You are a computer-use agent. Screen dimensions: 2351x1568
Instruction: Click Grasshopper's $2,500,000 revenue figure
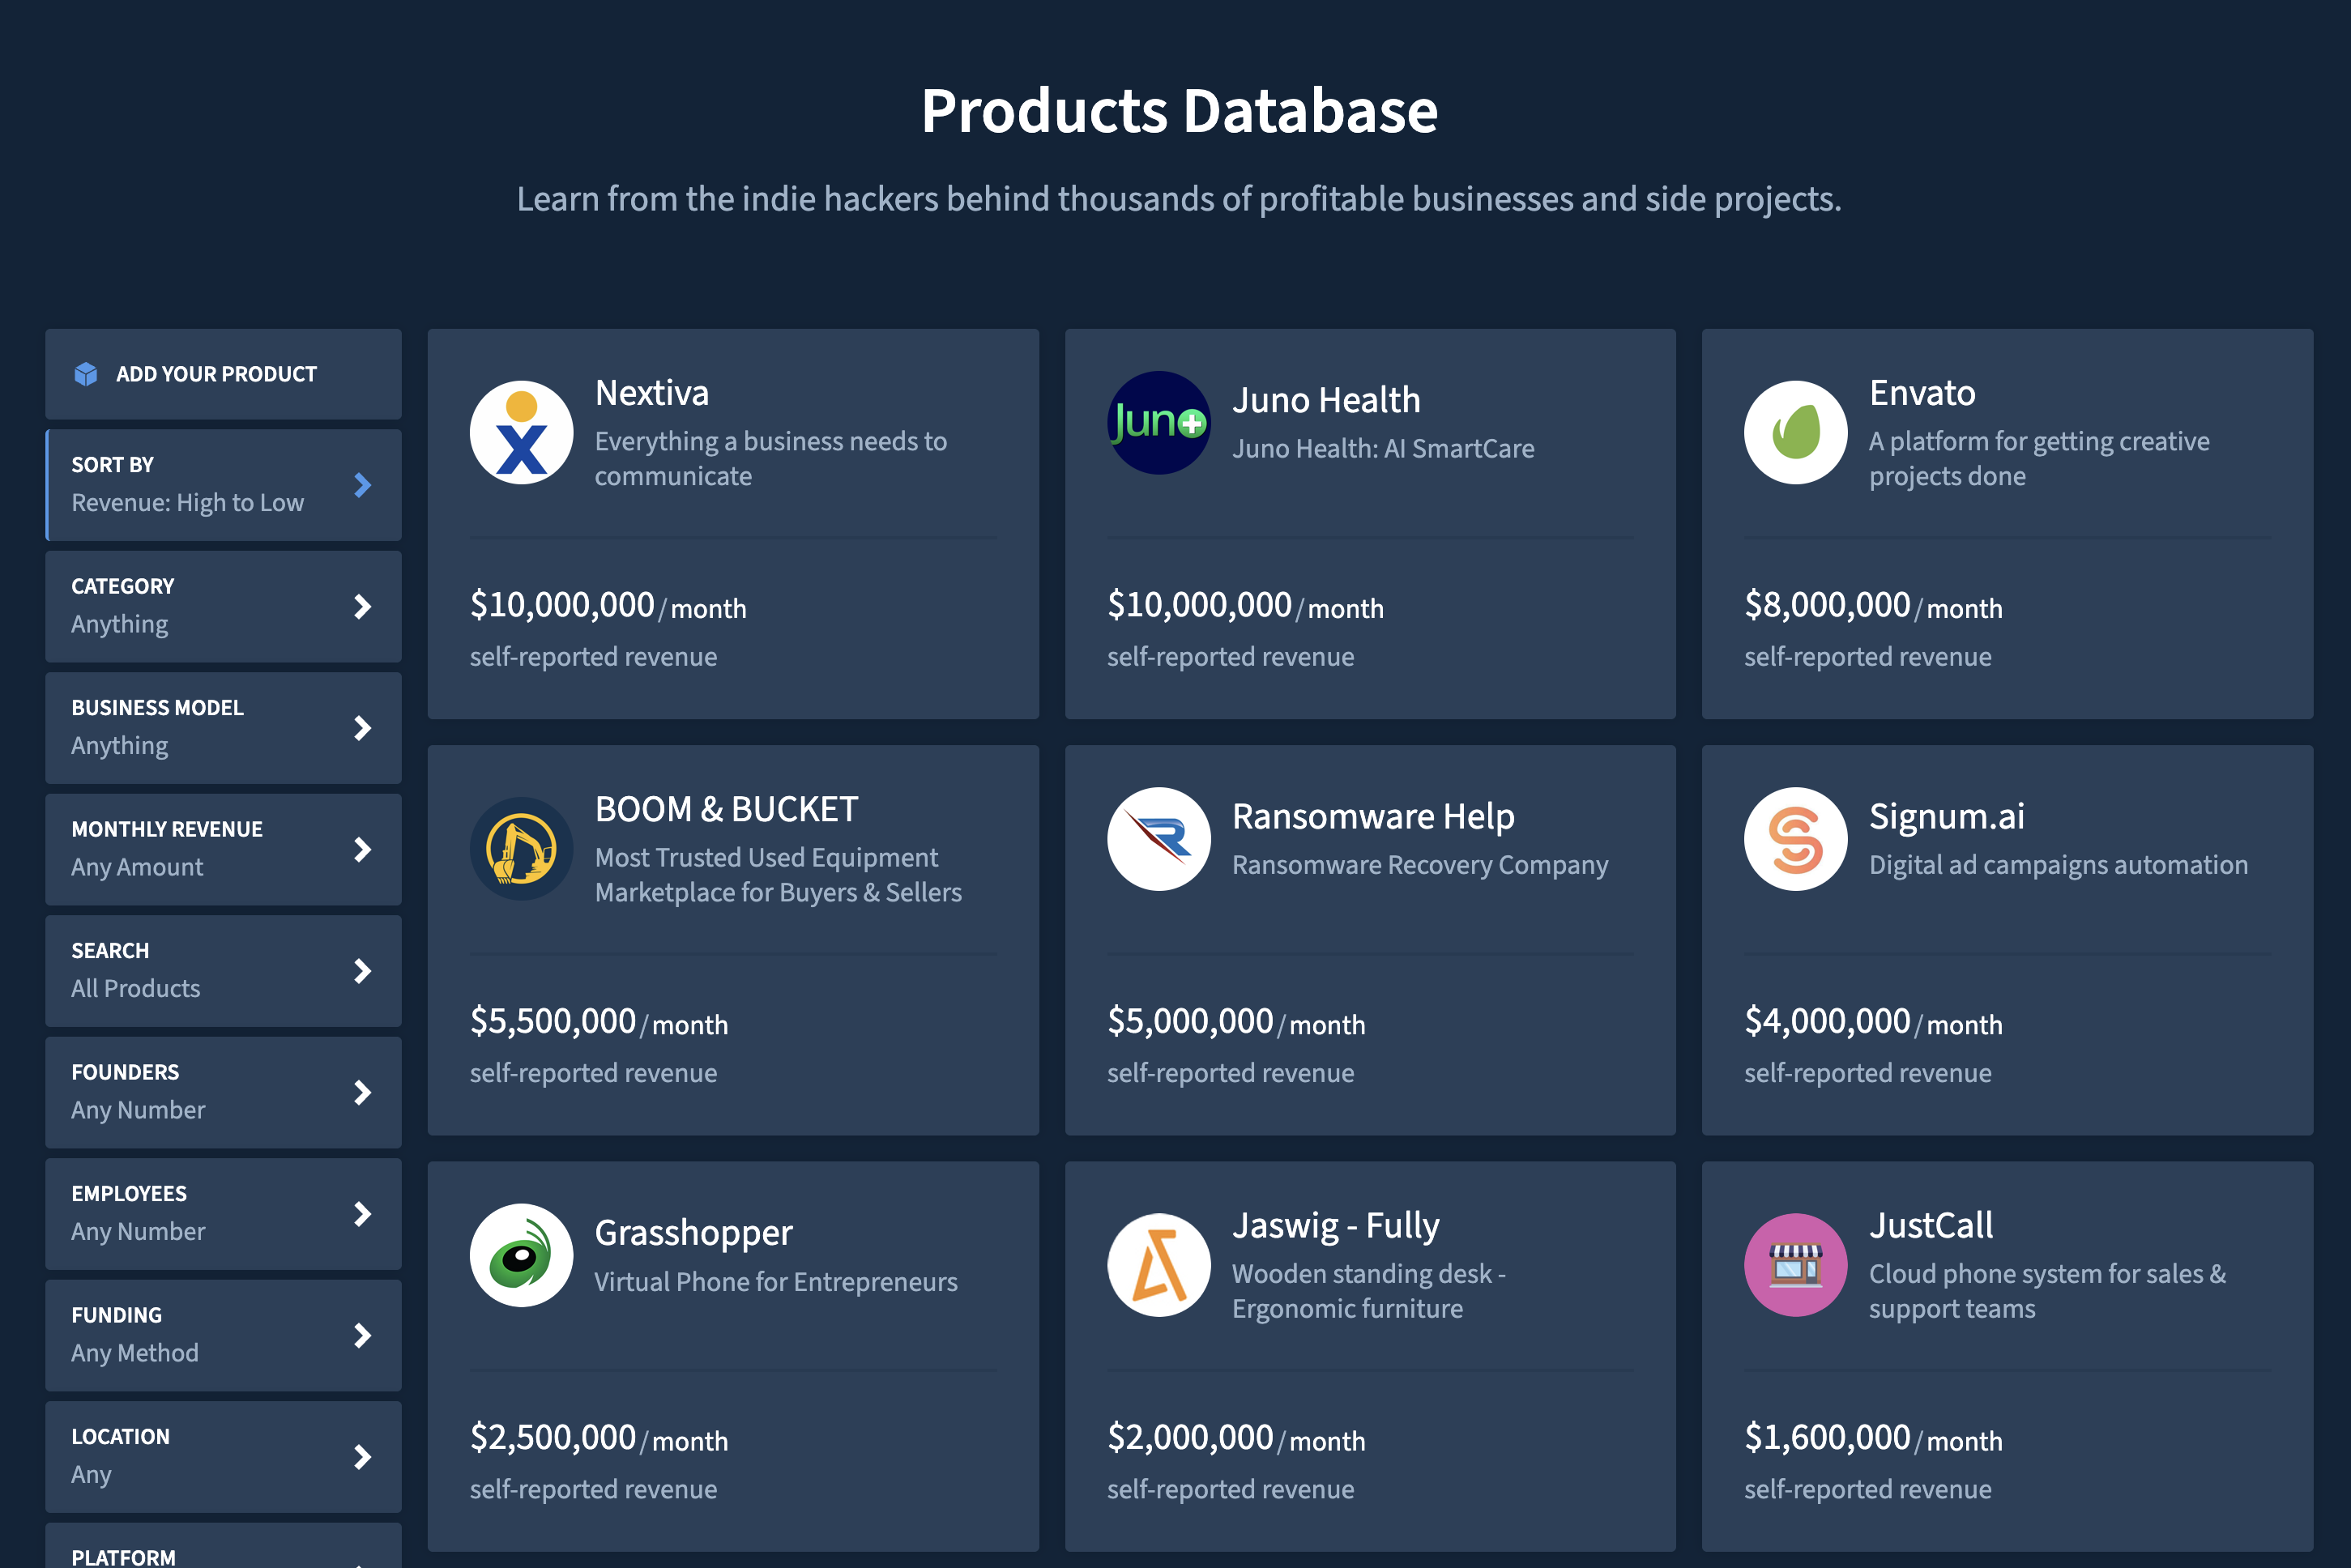(x=553, y=1437)
